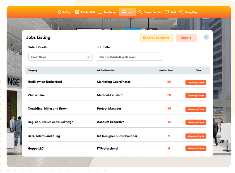Expand the Booth Name dropdown chevron
Viewport: 235px width, 173px height.
pyautogui.click(x=88, y=57)
